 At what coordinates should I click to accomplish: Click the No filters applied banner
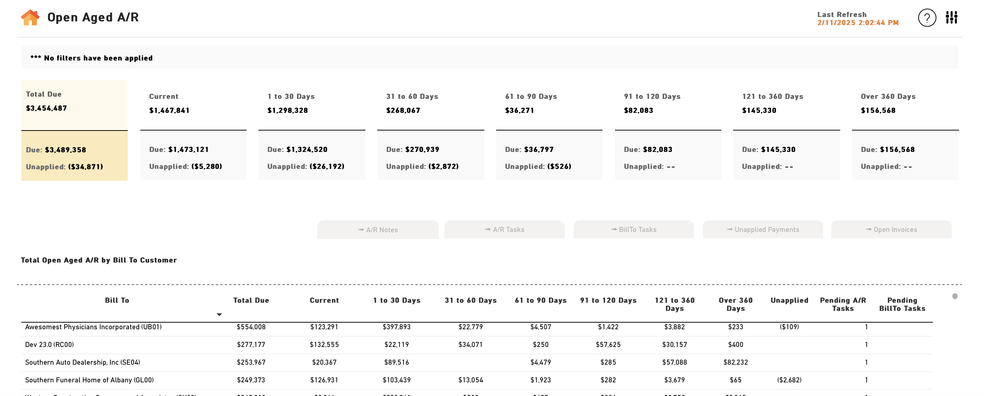point(489,58)
